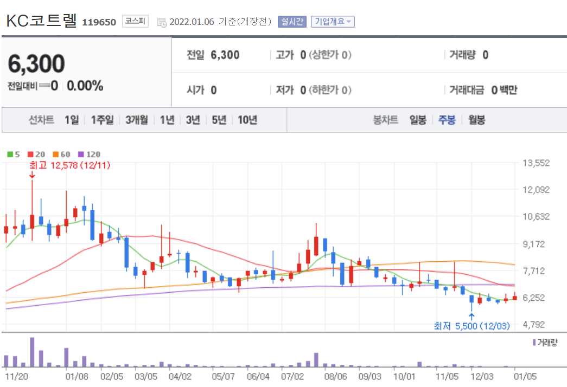Select the 1주일 line chart tab

[102, 120]
